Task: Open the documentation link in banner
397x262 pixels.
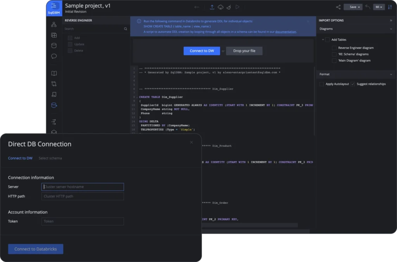Action: [285, 32]
